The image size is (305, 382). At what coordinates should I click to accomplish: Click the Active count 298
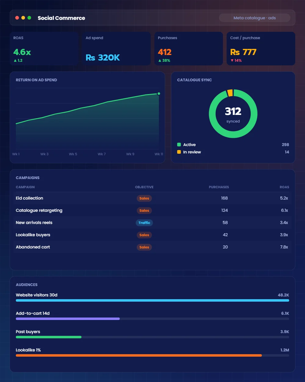[285, 145]
